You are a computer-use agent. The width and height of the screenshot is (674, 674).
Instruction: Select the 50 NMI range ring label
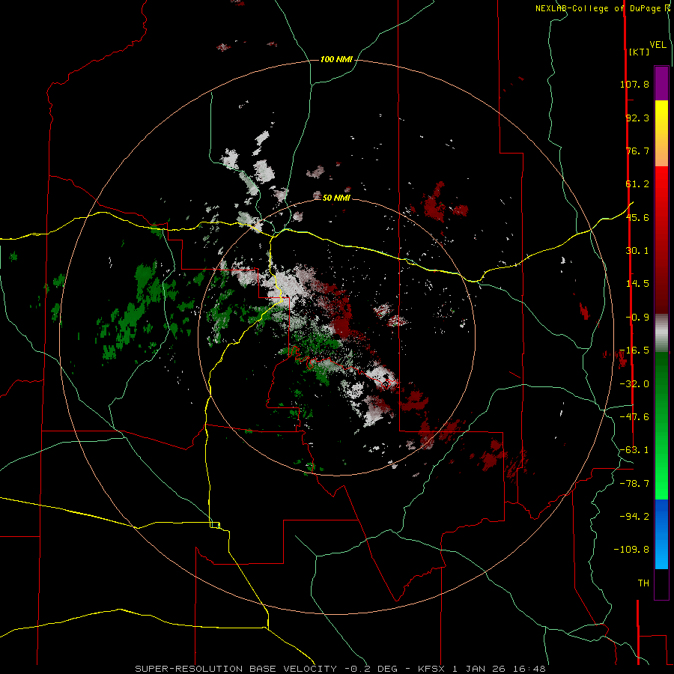coord(336,198)
